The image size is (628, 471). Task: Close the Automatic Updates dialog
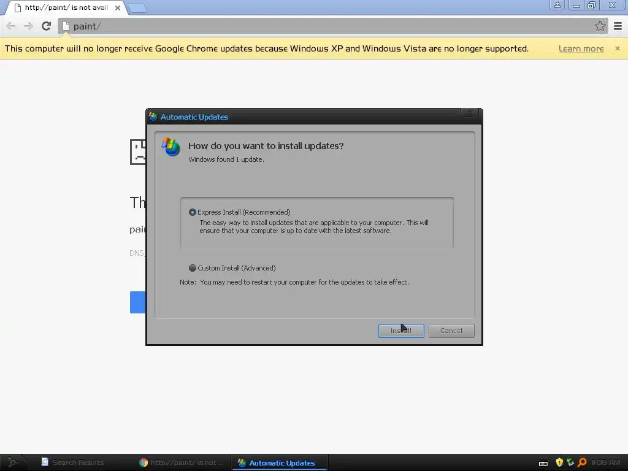tap(469, 113)
